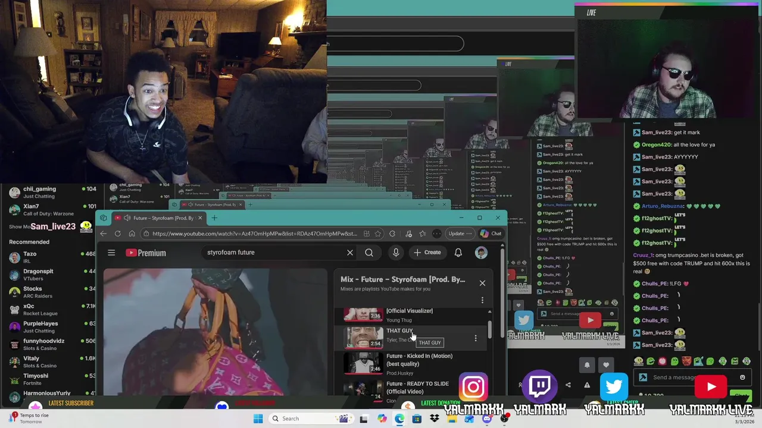Play THAT GUY from the mix
This screenshot has height=428, width=762.
tap(399, 331)
